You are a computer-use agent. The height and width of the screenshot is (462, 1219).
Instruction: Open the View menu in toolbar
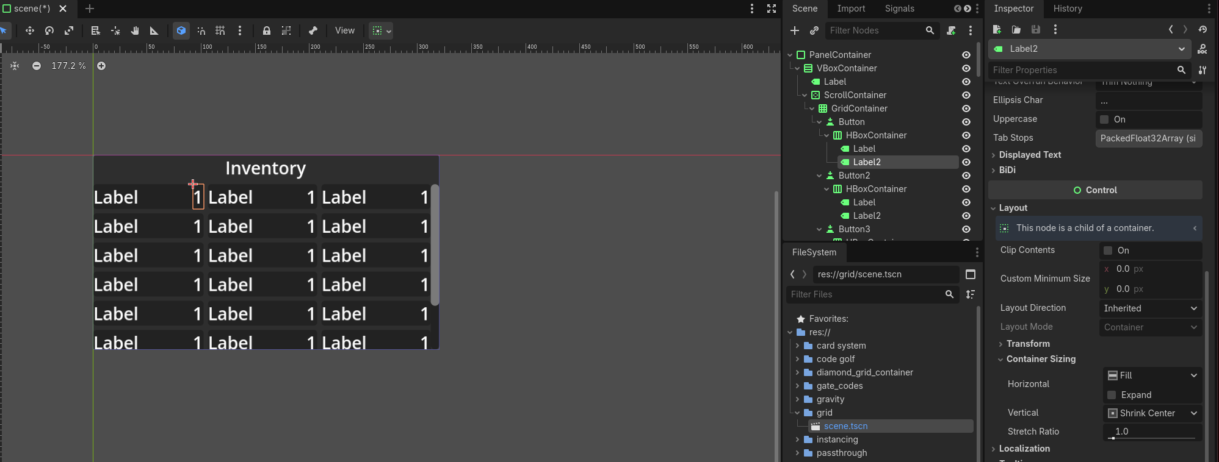(344, 30)
